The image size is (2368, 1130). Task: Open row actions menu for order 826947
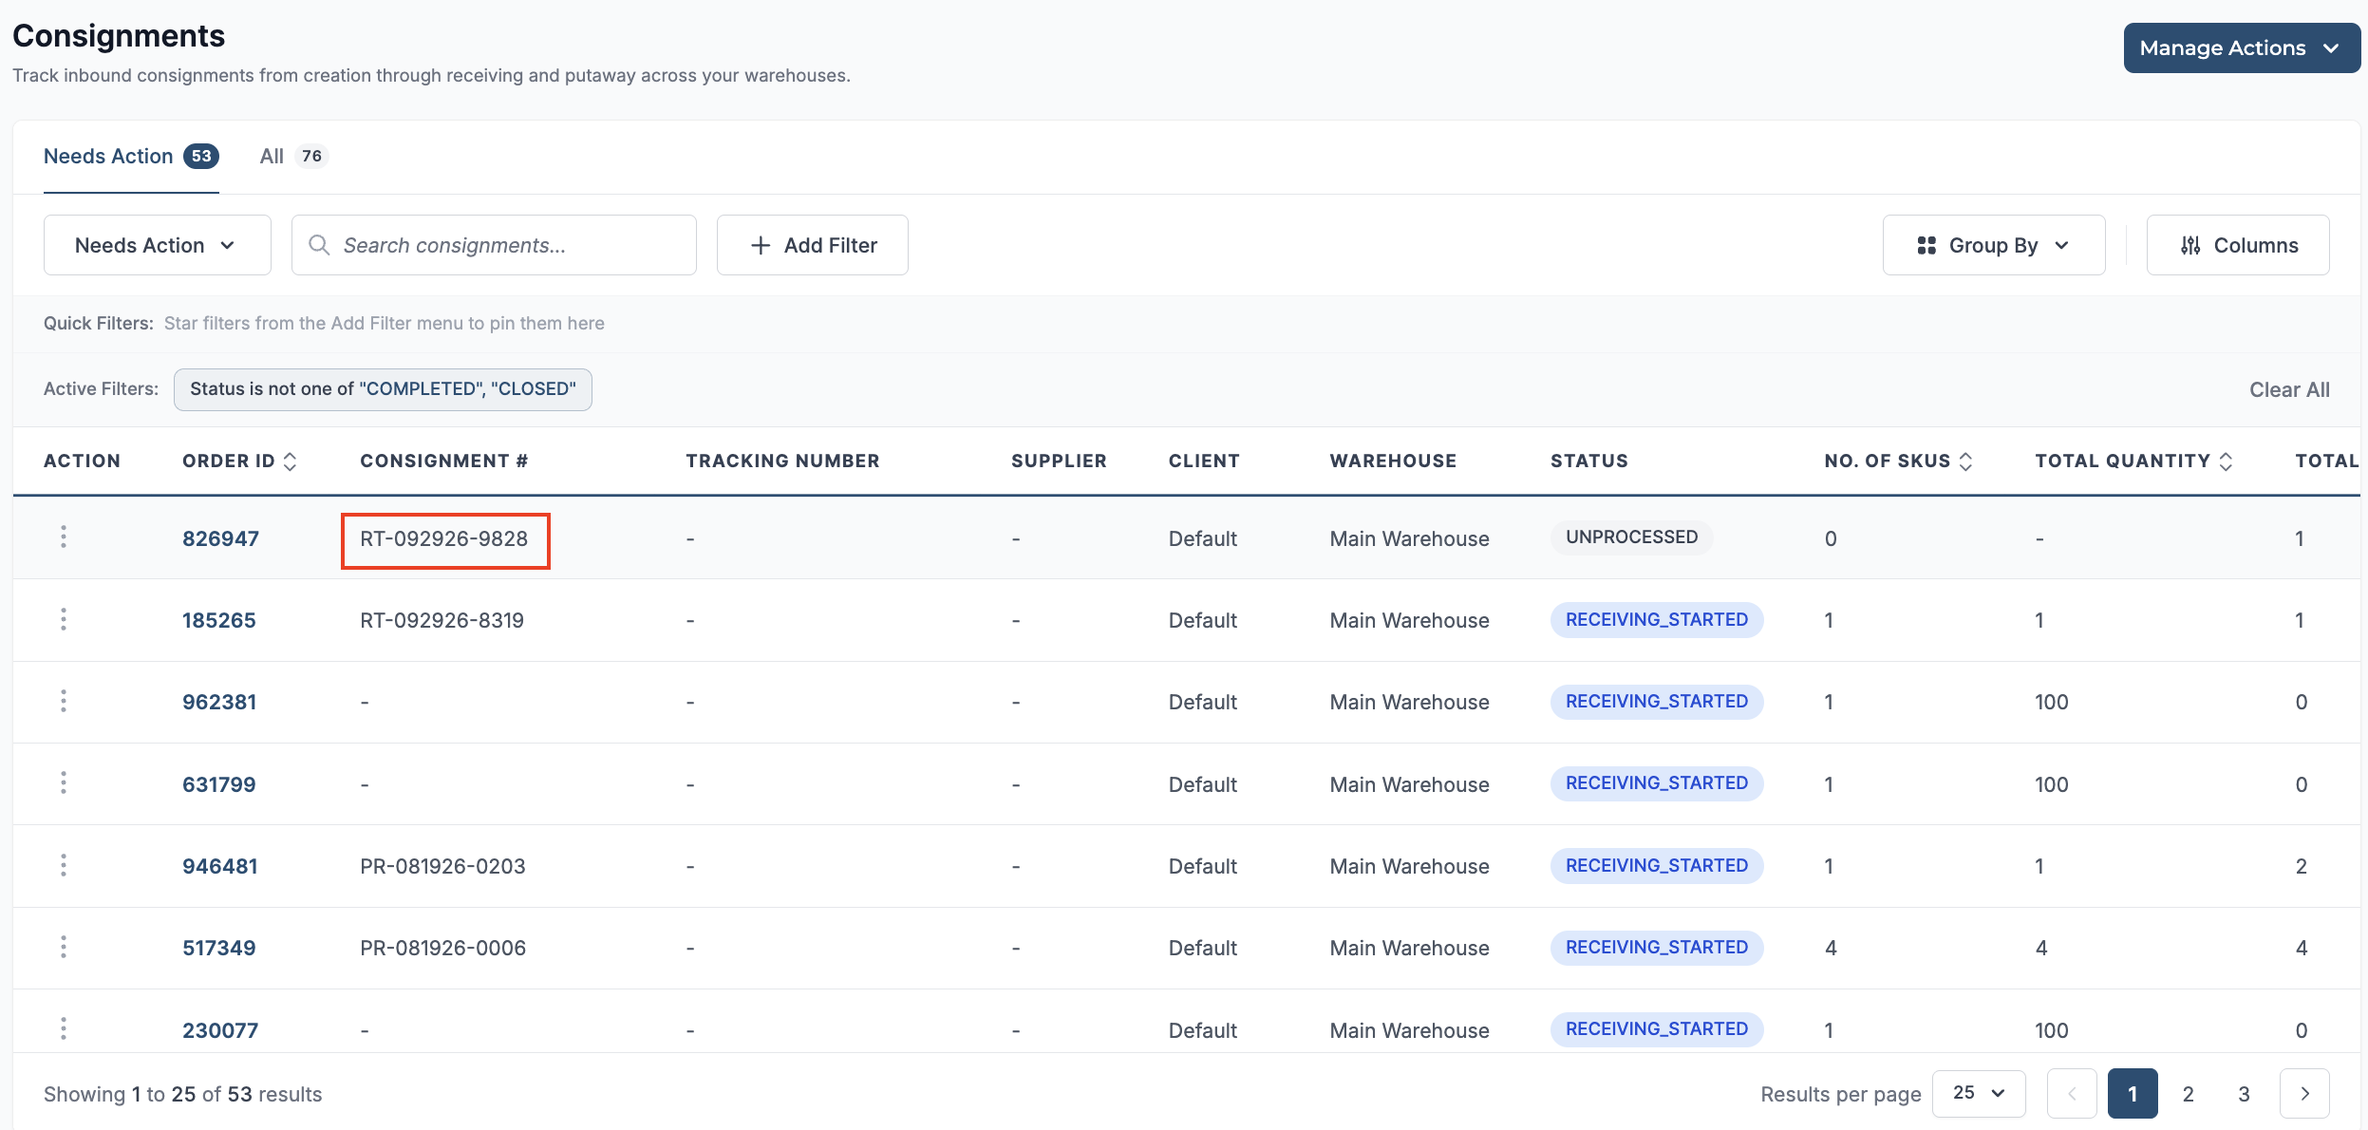click(x=64, y=537)
